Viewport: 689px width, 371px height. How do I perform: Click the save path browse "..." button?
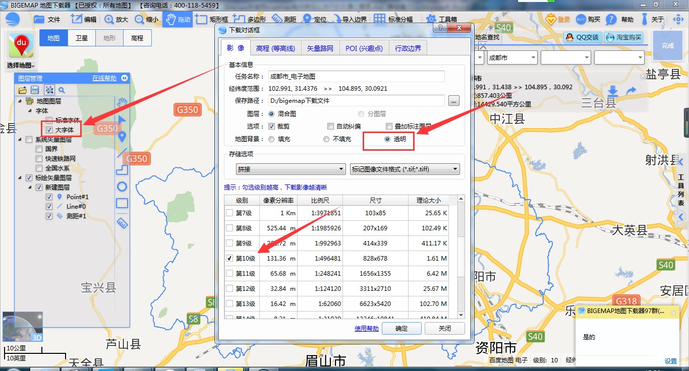coord(454,101)
